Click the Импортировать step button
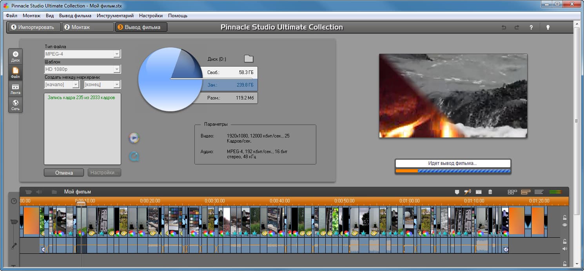Screen dimensions: 584x271 coord(35,27)
